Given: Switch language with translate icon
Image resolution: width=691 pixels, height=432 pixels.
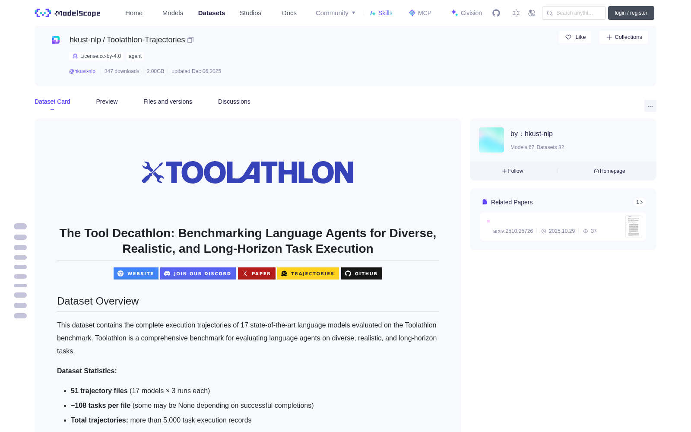Looking at the screenshot, I should pos(532,13).
